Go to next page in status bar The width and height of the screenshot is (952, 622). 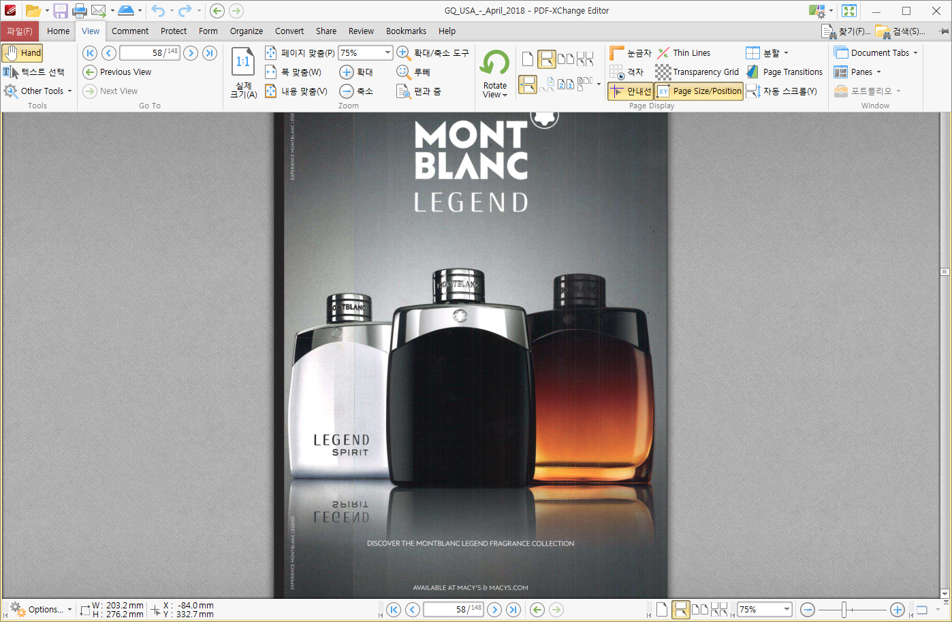pyautogui.click(x=495, y=610)
